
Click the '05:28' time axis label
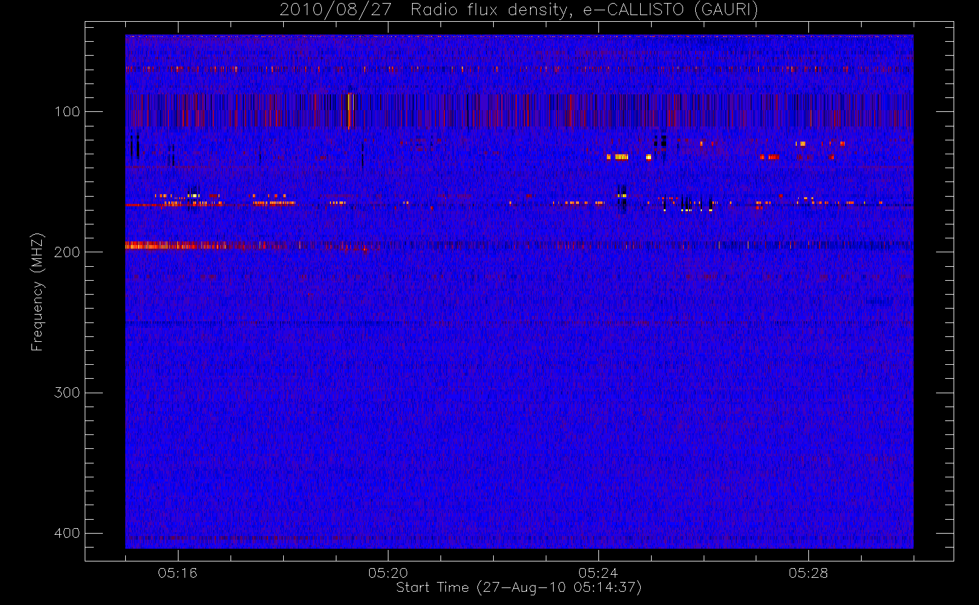pos(808,573)
